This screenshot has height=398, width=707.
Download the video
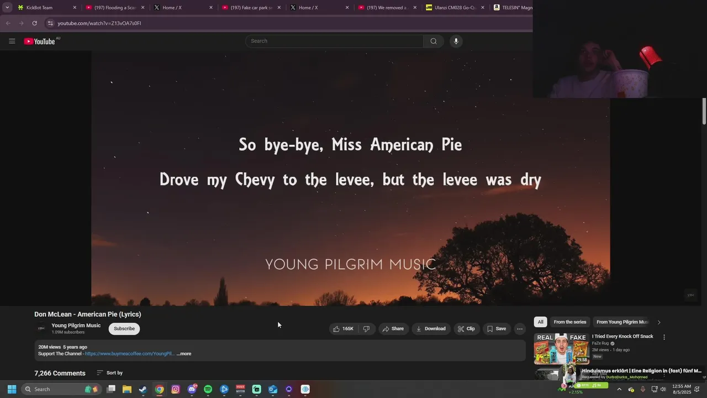click(431, 329)
